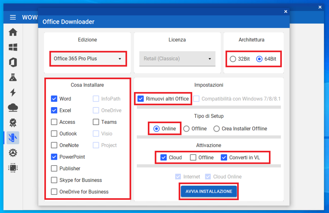This screenshot has height=213, width=329.
Task: Toggle the Internet checkbox
Action: click(178, 176)
